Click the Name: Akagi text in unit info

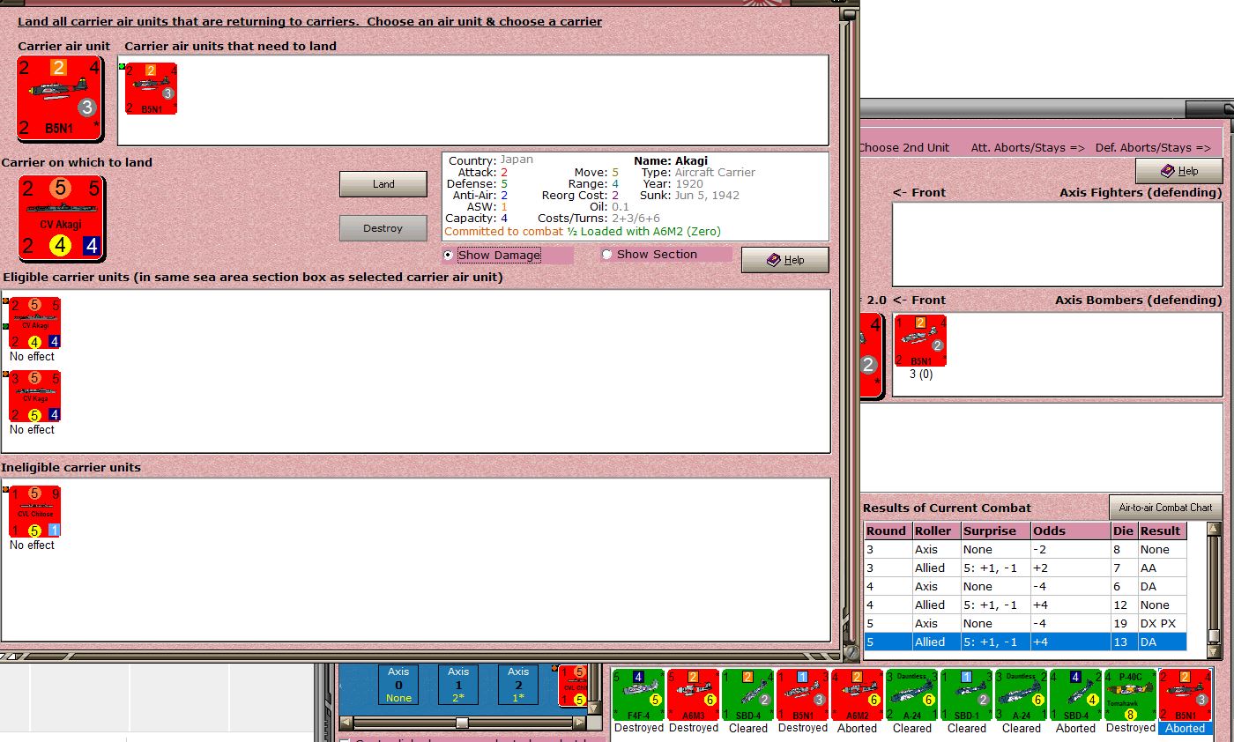(671, 161)
